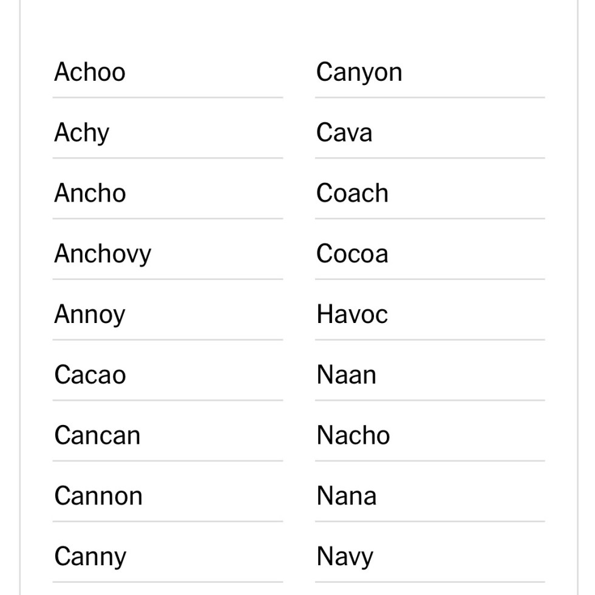Click the Ancho entry
The image size is (595, 595).
tap(90, 193)
